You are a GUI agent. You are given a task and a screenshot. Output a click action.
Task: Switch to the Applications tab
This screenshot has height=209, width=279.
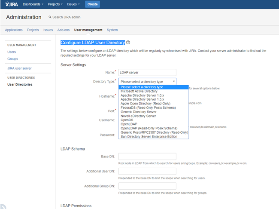click(14, 30)
